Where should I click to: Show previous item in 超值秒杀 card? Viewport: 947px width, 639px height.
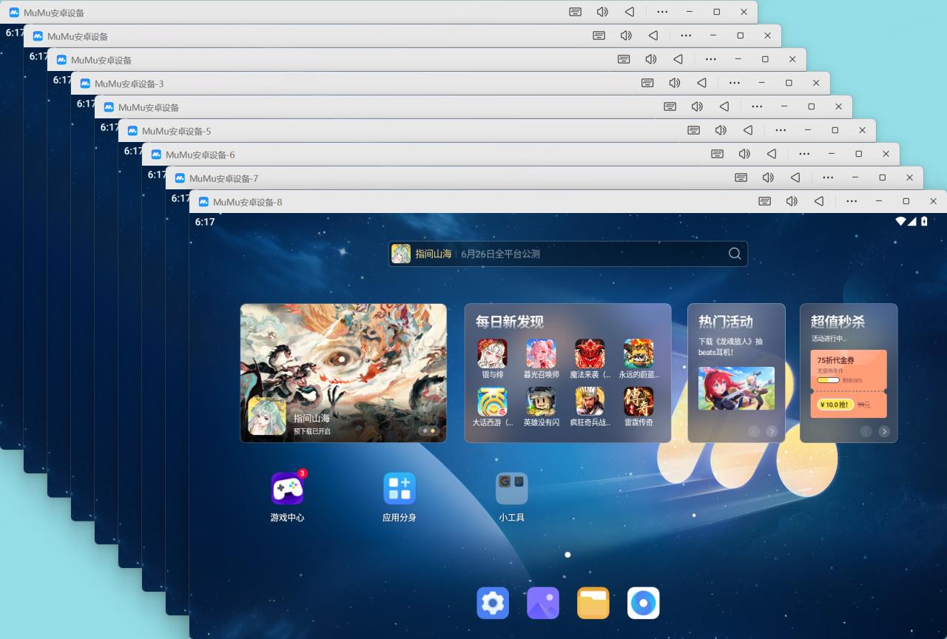coord(866,431)
